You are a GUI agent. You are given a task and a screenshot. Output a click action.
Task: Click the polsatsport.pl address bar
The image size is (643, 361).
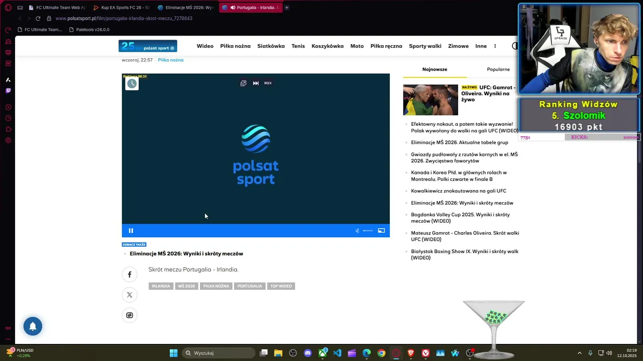pos(124,19)
